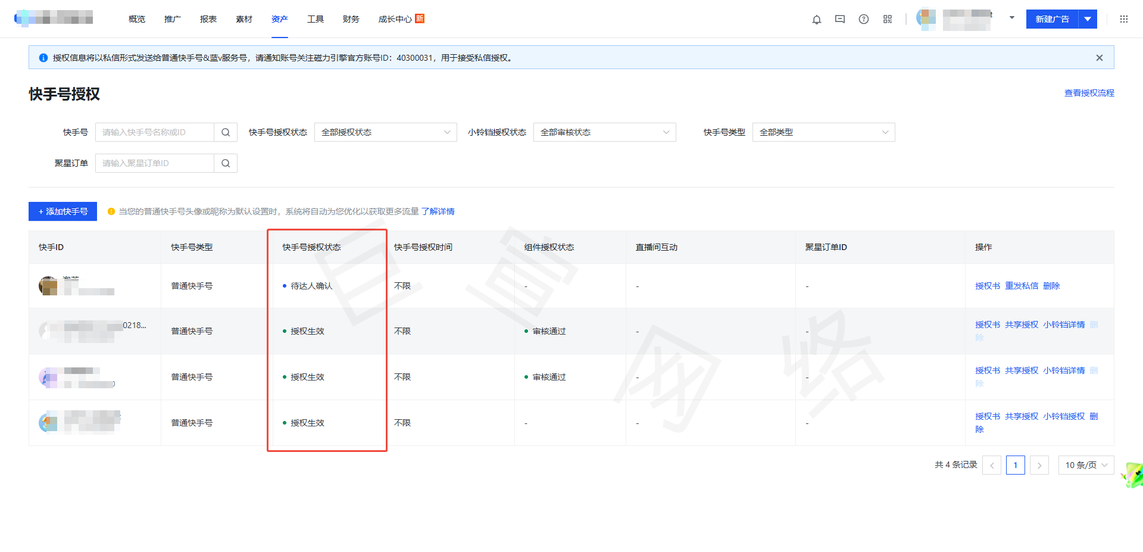Open the apps grid menu icon
The image size is (1143, 552).
[x=1124, y=19]
